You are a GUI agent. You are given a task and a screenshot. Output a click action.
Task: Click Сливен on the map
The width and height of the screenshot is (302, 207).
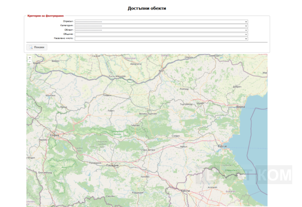click(x=176, y=136)
